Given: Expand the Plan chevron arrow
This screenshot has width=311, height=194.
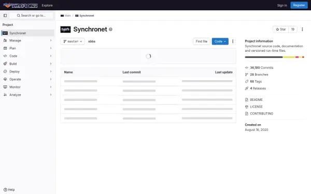Looking at the screenshot, I should coord(51,48).
